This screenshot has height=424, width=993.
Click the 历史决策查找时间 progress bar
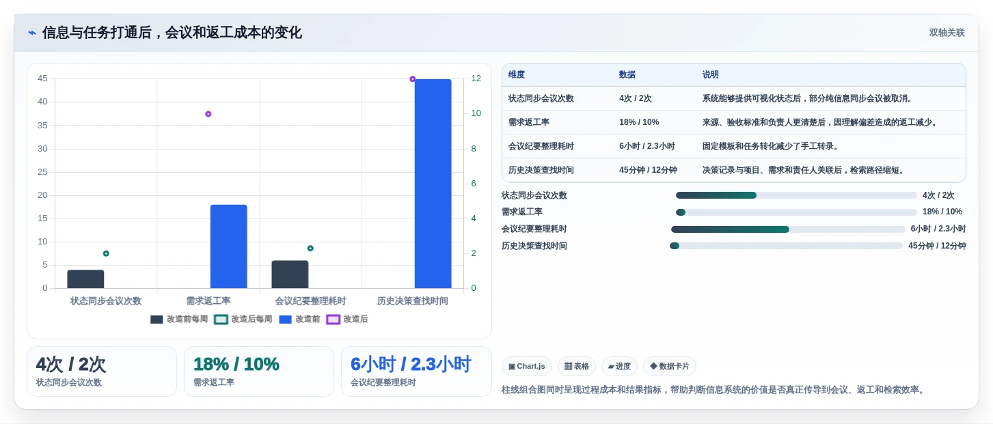tap(787, 246)
